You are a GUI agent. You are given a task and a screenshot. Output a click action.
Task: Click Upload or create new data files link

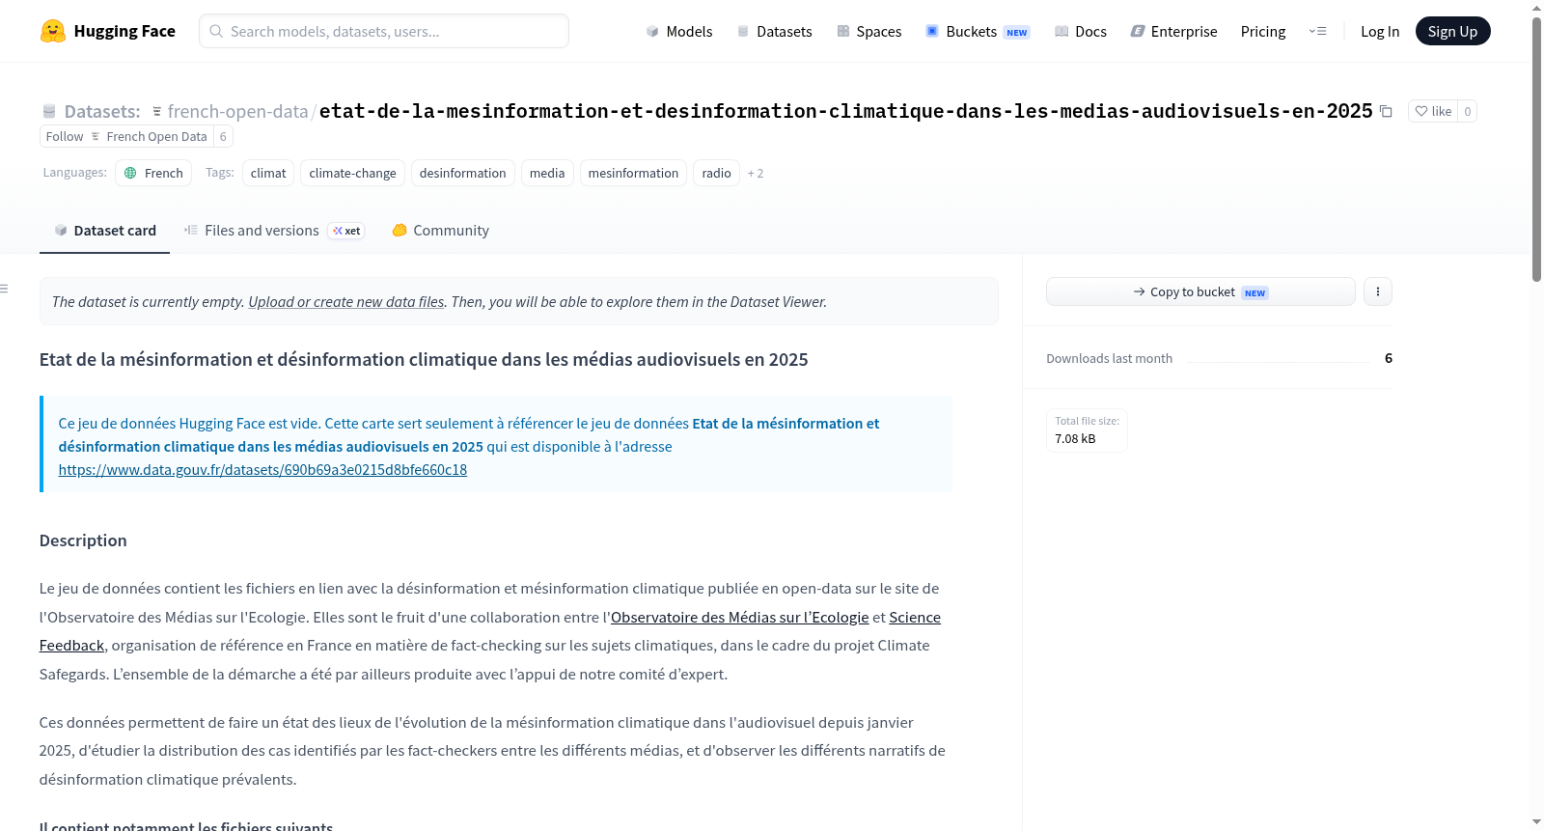click(346, 302)
